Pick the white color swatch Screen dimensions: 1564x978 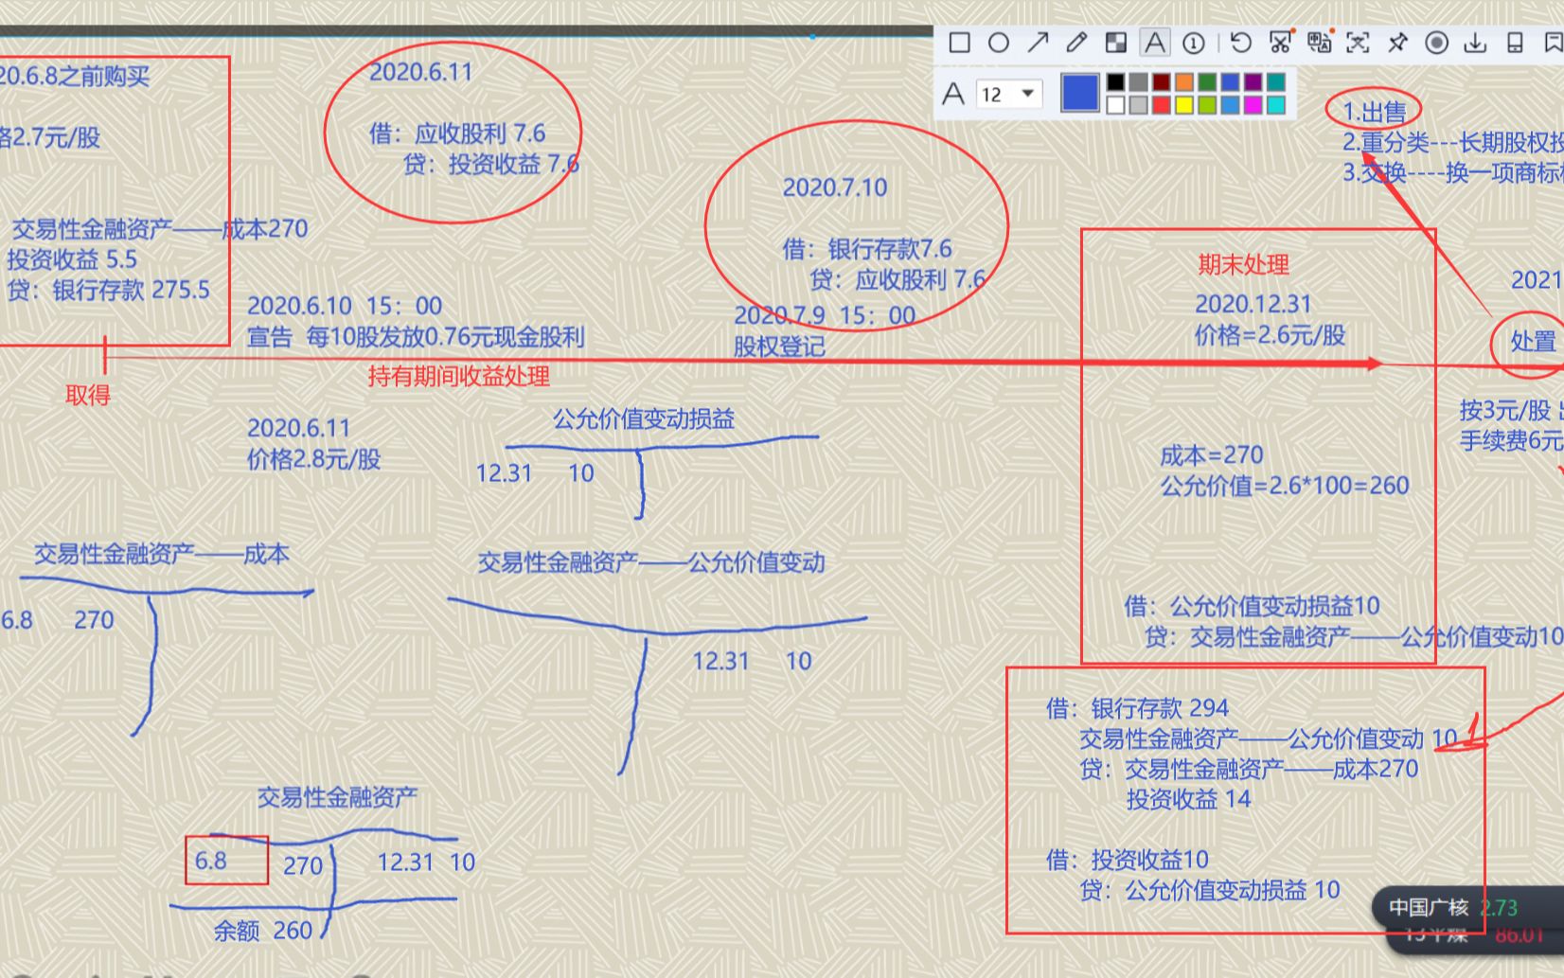point(1116,105)
